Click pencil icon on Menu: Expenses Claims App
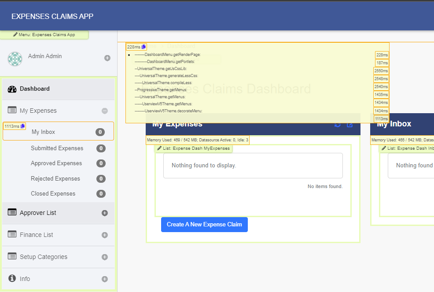This screenshot has height=292, width=434. [15, 35]
